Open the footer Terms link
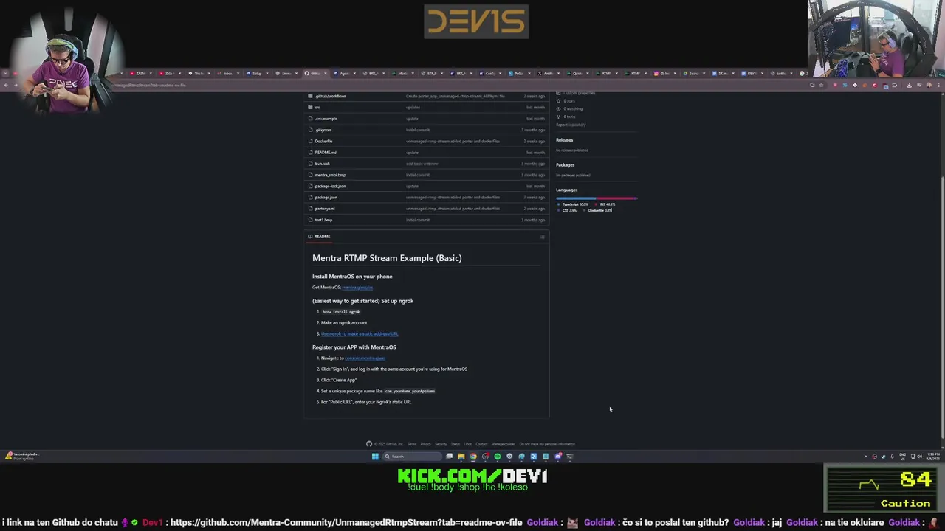 tap(411, 444)
